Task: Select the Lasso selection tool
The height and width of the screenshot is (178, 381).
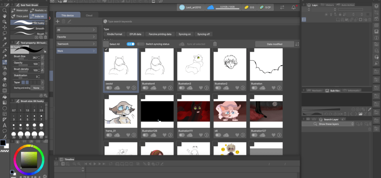Action: [4, 33]
